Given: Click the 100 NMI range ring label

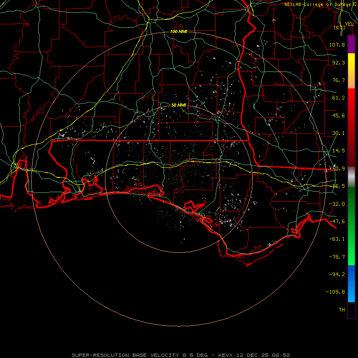Looking at the screenshot, I should tap(179, 31).
